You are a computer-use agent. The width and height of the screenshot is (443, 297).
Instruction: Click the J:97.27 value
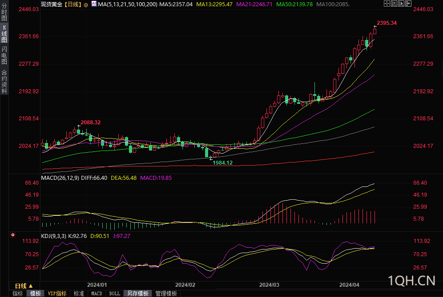[x=122, y=236]
